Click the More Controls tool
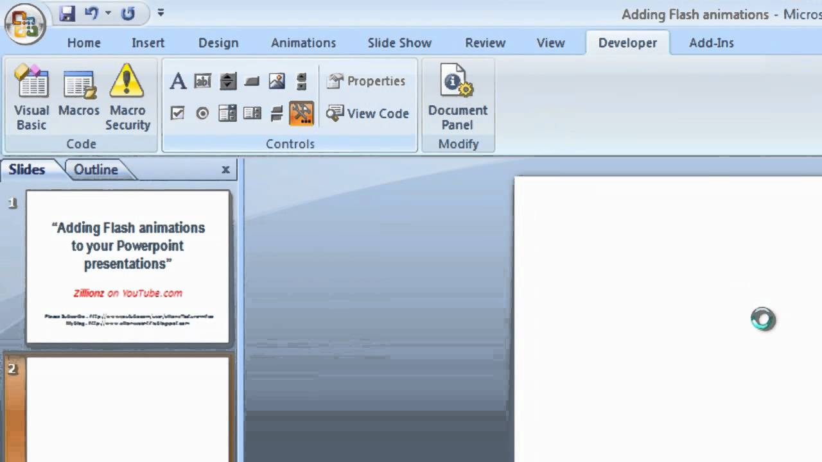Image resolution: width=822 pixels, height=462 pixels. [301, 114]
